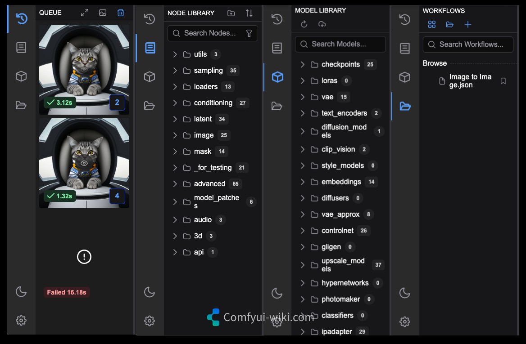
Task: Open queue history icon in third sidebar
Action: 277,19
